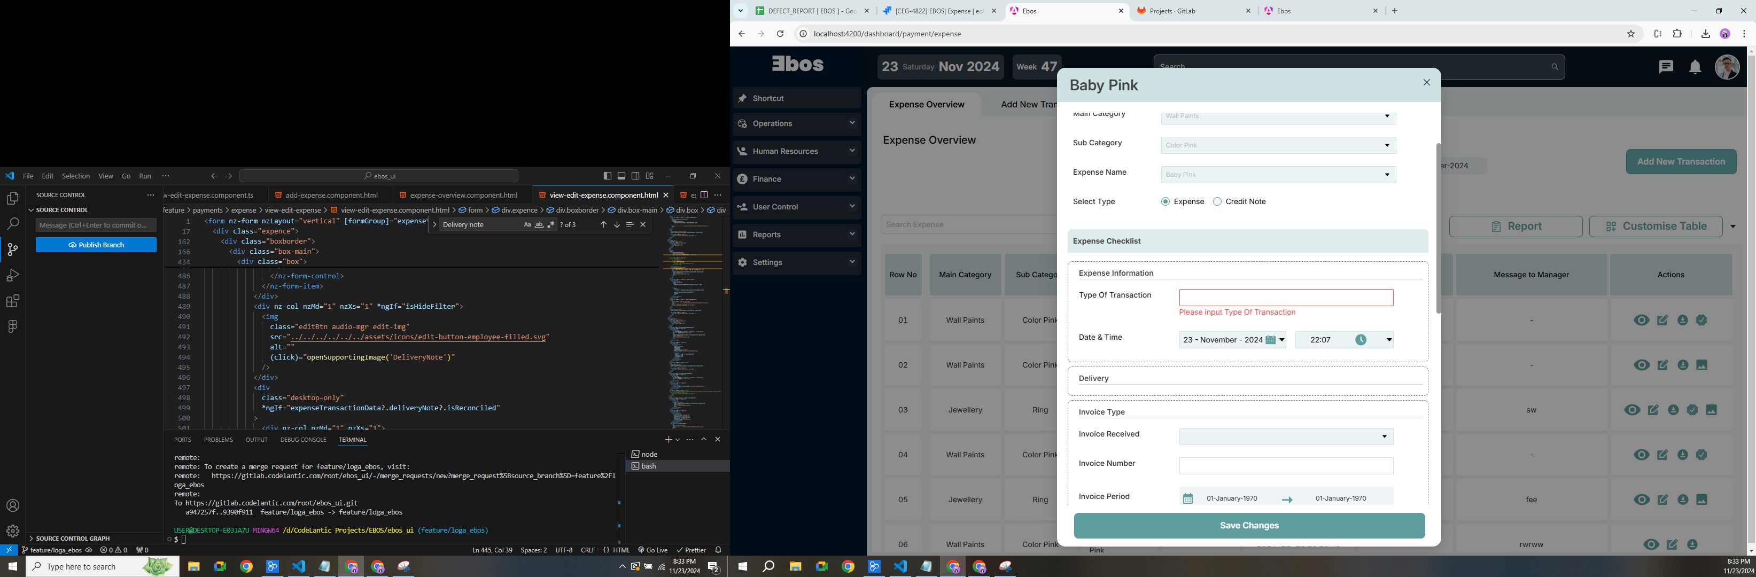Toggle the VS Code secondary side bar
Viewport: 1756px width, 577px height.
coord(635,176)
